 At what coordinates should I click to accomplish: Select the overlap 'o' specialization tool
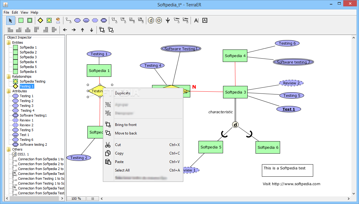coord(159,20)
